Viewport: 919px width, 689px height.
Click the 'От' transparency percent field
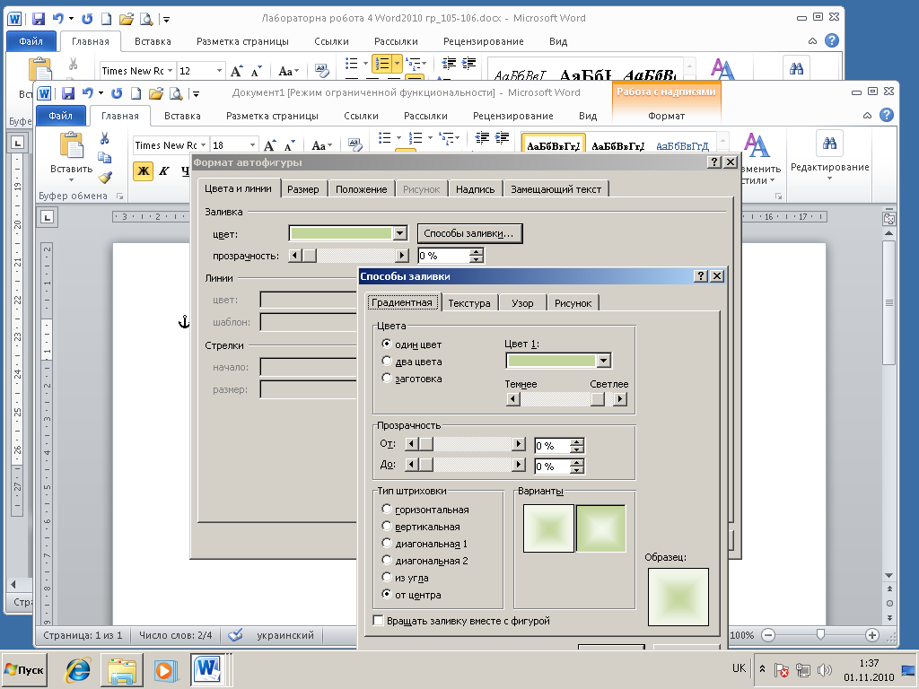551,446
